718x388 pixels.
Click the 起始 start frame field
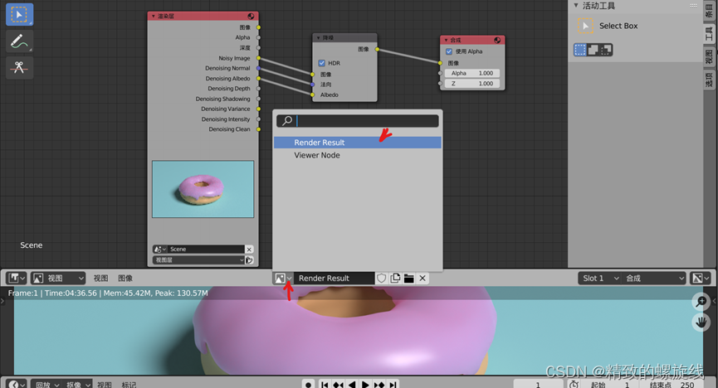(611, 385)
